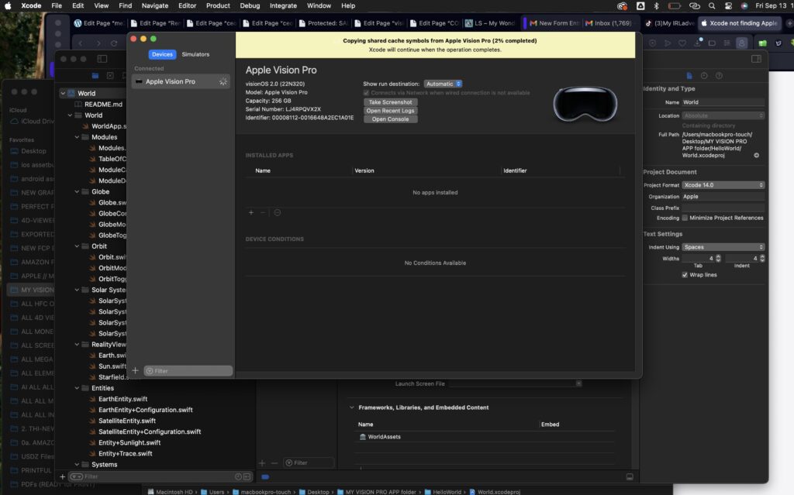This screenshot has width=794, height=495.
Task: Open Recent Logs for the device
Action: pos(391,111)
